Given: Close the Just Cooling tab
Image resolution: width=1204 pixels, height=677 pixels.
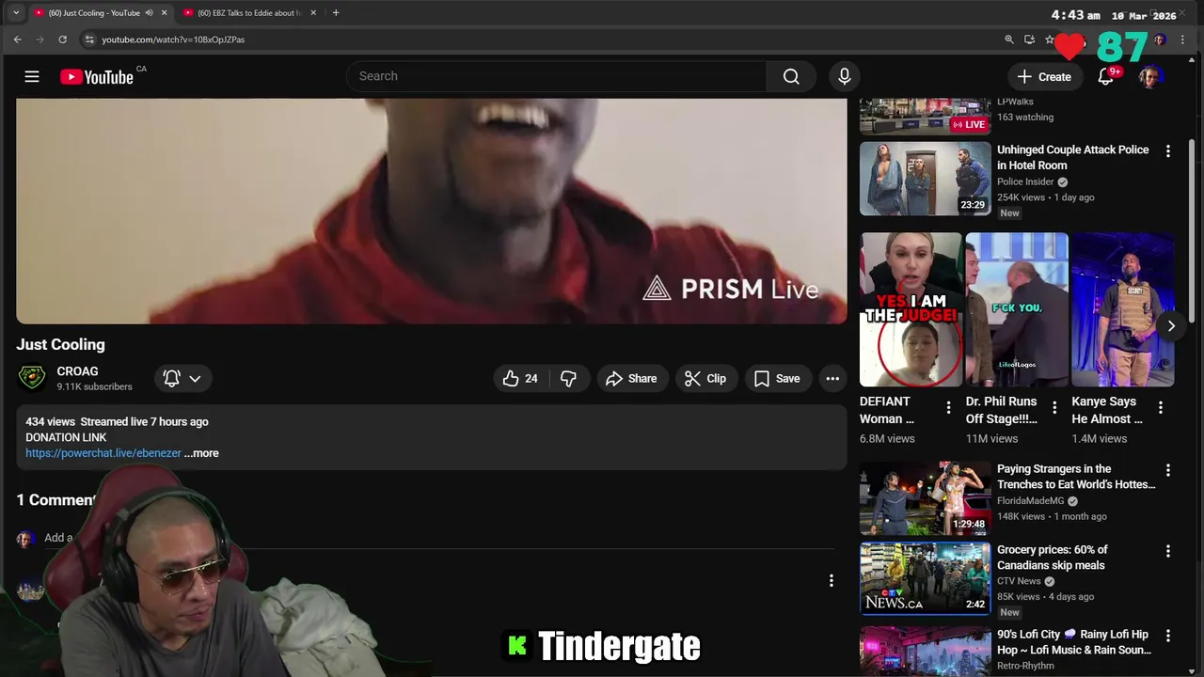Looking at the screenshot, I should pos(165,12).
